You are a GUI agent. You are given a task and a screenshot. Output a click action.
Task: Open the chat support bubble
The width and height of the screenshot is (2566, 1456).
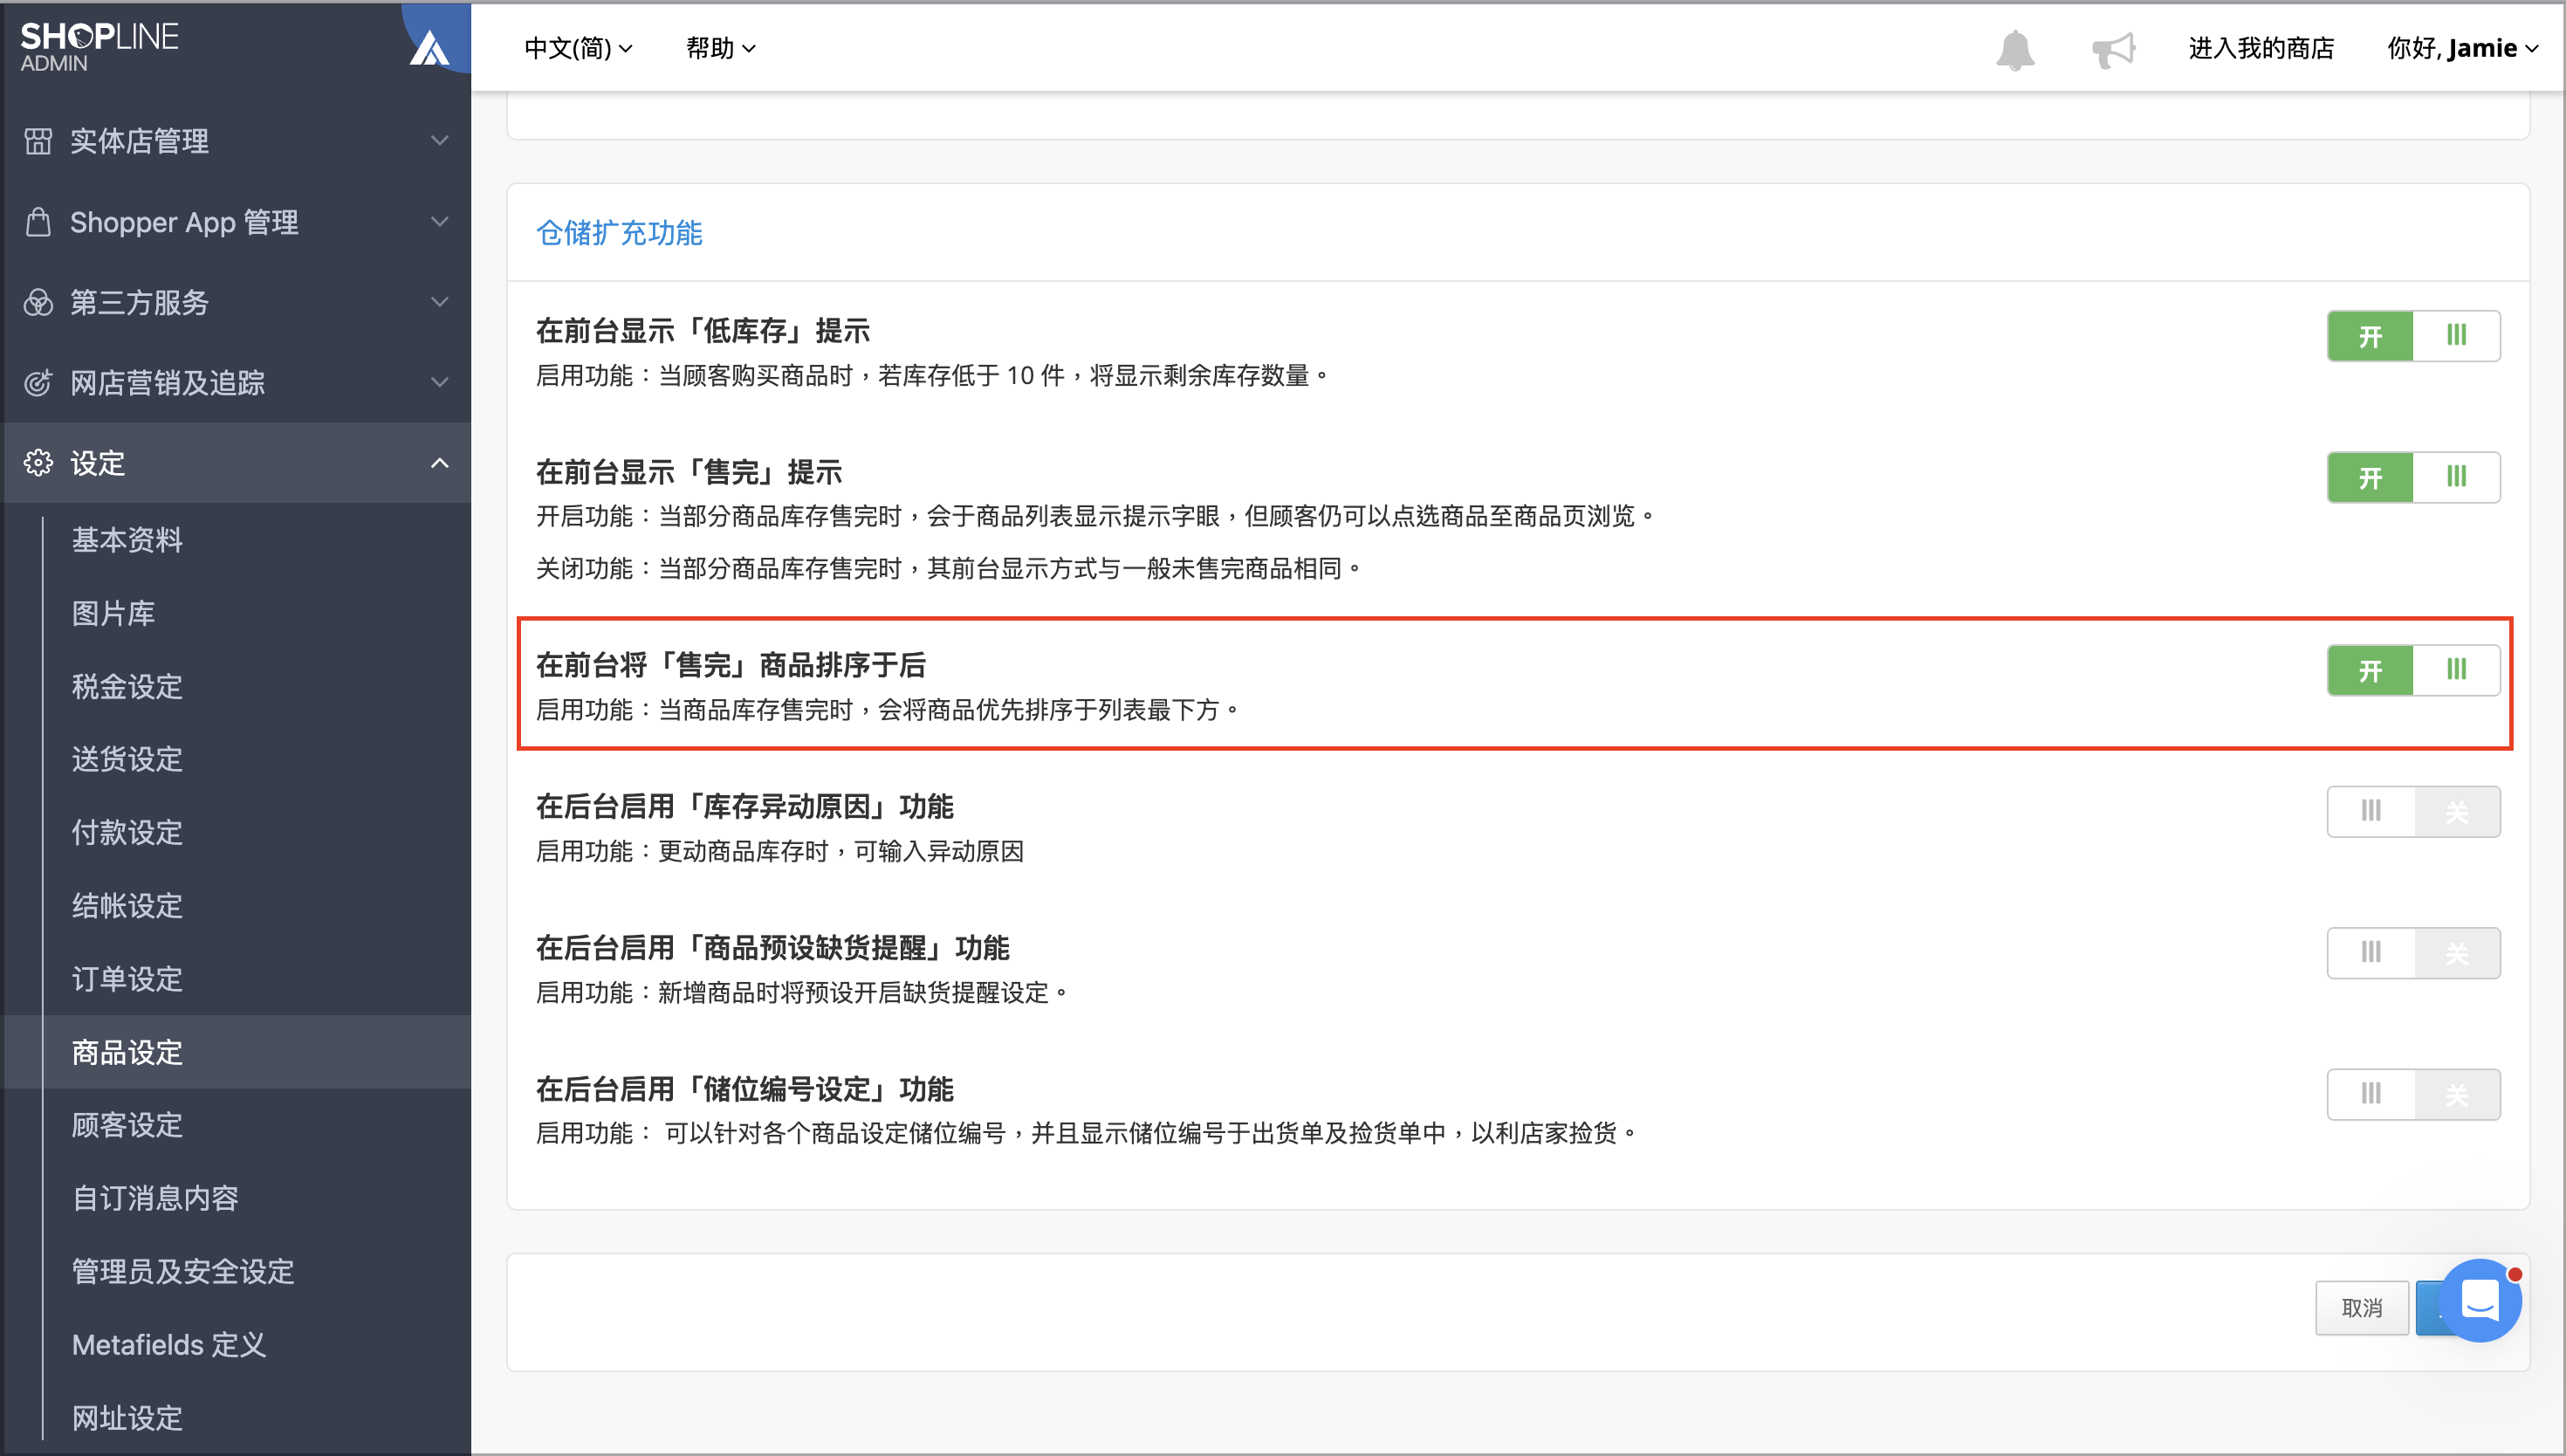tap(2480, 1300)
